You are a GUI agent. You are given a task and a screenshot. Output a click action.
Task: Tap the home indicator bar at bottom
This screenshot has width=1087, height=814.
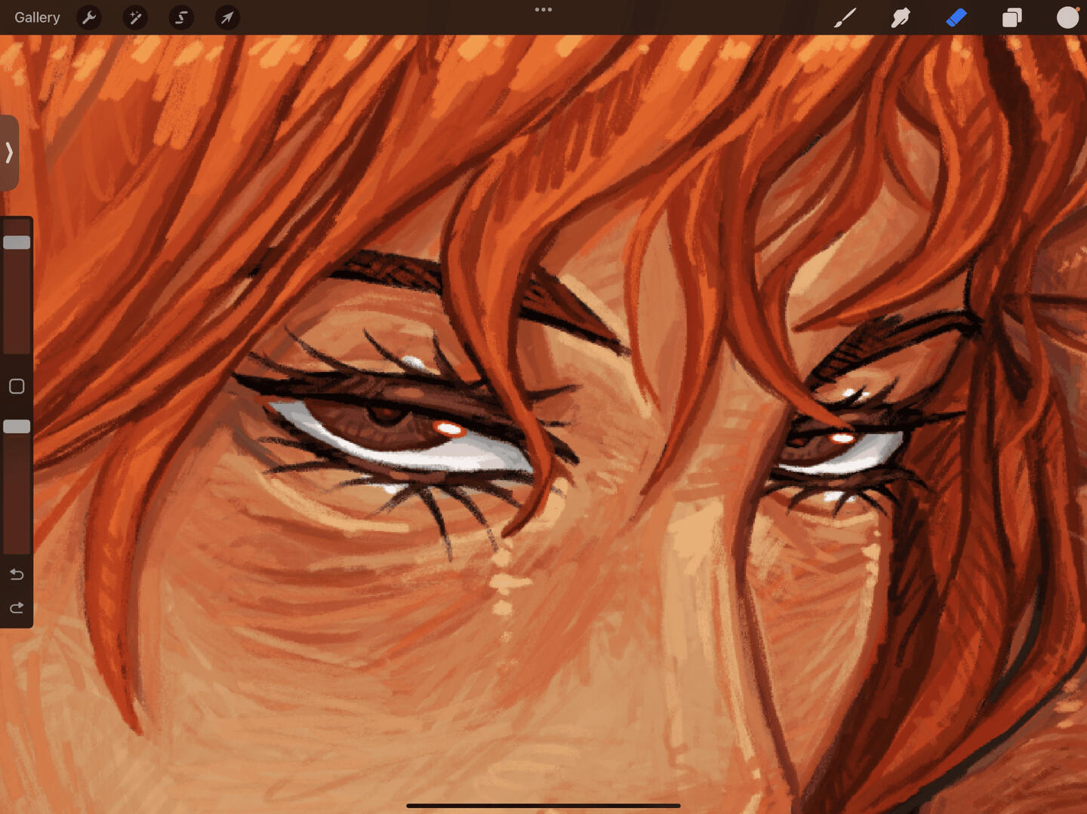coord(543,806)
